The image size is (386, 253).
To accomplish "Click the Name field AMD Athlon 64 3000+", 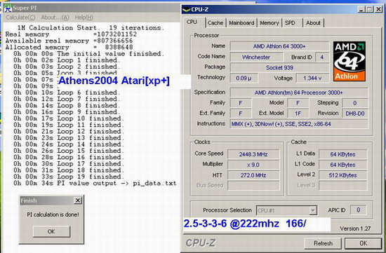I will (x=279, y=46).
